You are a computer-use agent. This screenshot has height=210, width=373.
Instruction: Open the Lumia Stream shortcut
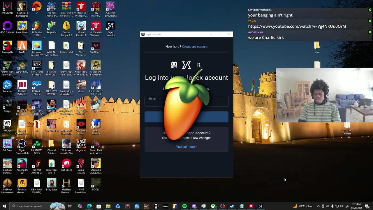coord(81,167)
